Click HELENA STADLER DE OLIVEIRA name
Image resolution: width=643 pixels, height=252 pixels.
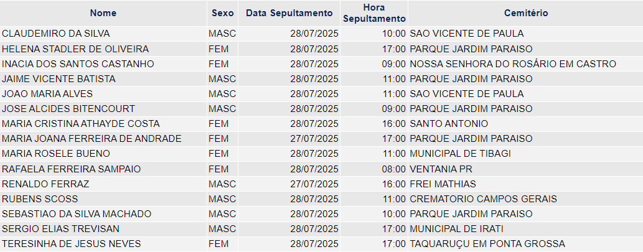(75, 49)
